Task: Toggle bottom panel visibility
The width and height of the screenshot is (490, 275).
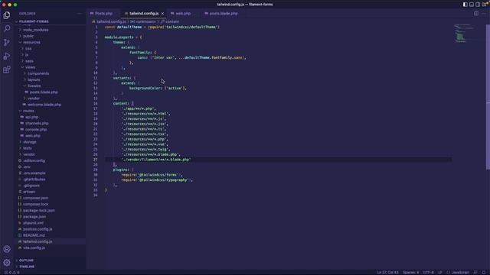Action: tap(472, 5)
